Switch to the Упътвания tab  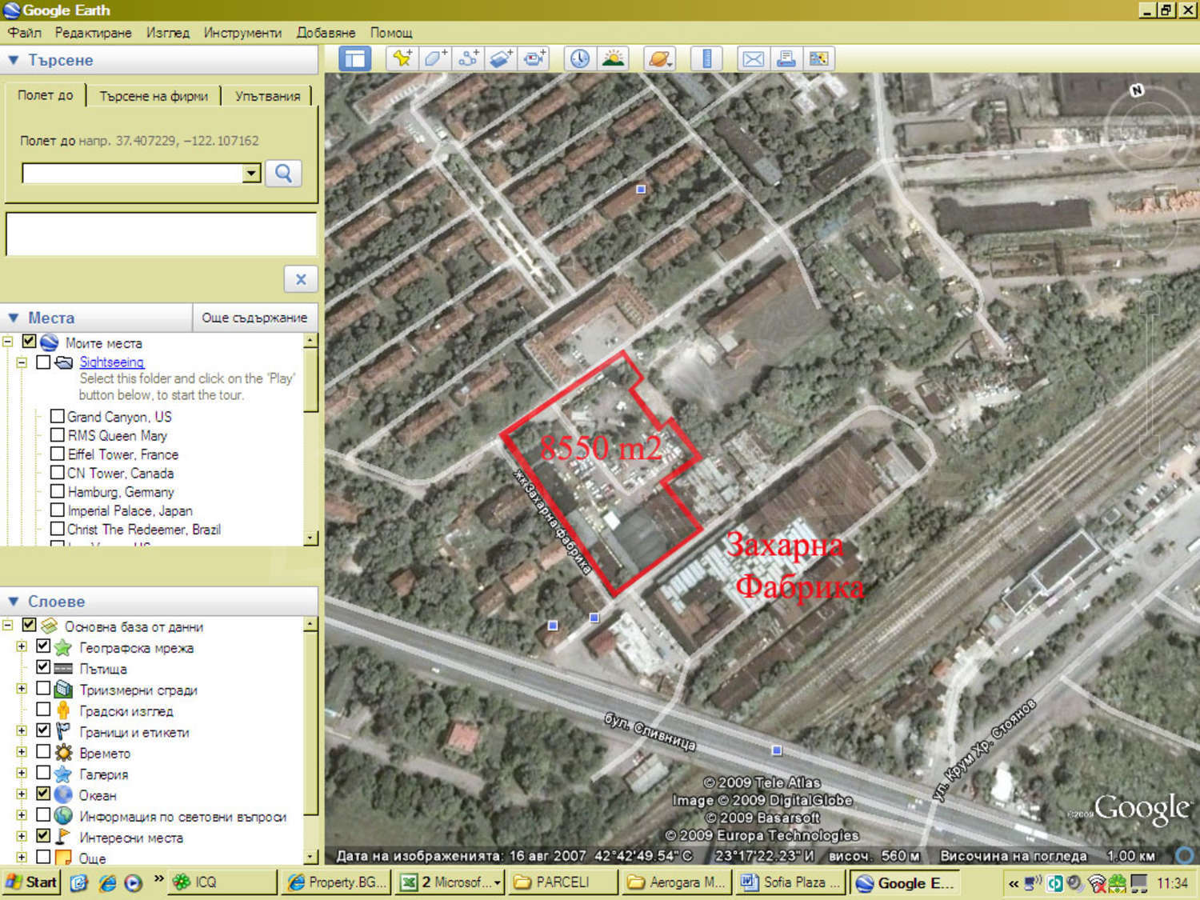pos(267,96)
